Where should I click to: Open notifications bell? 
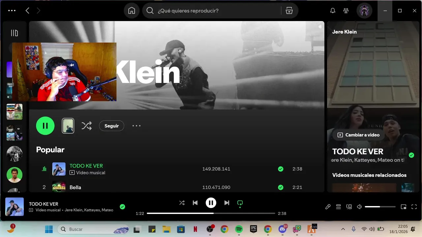point(333,11)
